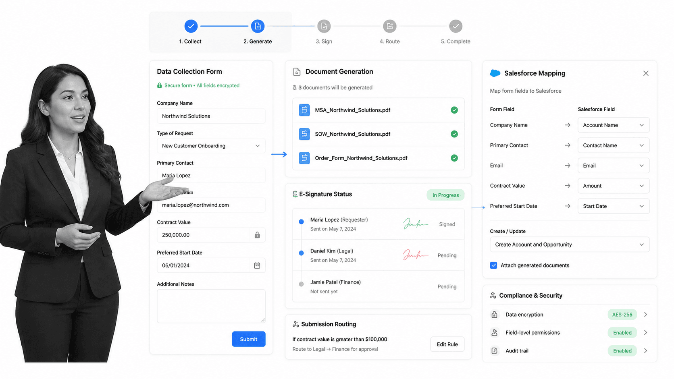Click the Company Name input field
This screenshot has height=379, width=674.
pos(211,116)
